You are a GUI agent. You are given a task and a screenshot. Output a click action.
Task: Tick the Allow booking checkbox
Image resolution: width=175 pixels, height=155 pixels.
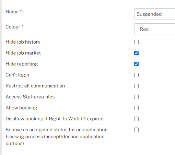click(x=136, y=108)
